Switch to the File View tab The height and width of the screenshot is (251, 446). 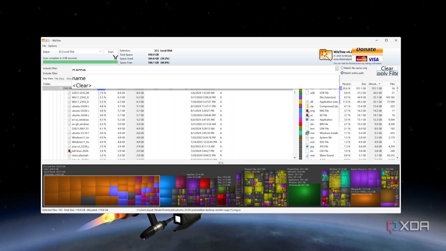[x=59, y=78]
